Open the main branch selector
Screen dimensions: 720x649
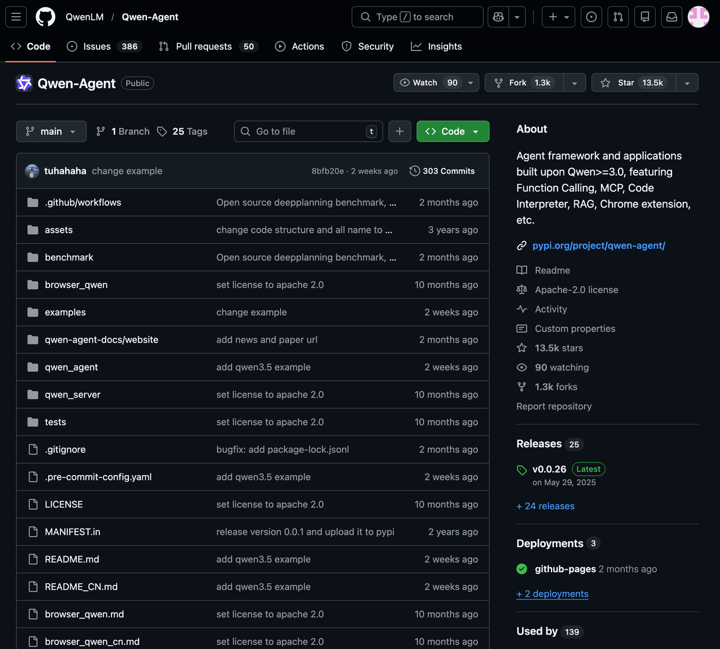coord(51,131)
